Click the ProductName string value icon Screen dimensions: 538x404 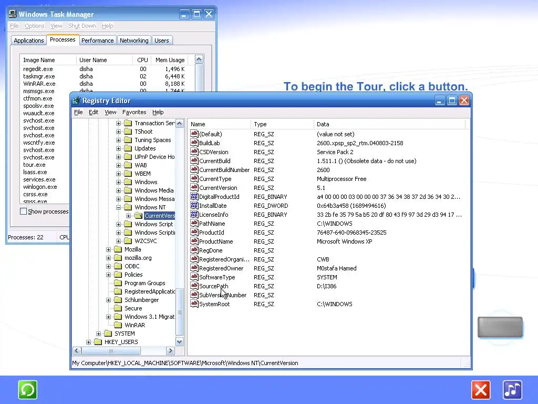[x=194, y=241]
